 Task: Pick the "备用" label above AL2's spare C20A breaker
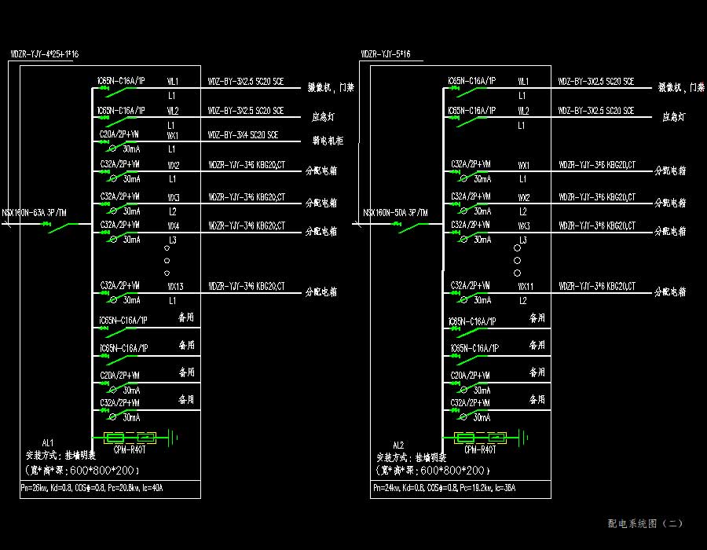point(537,372)
